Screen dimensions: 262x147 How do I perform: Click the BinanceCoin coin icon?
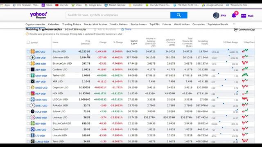coord(33,64)
